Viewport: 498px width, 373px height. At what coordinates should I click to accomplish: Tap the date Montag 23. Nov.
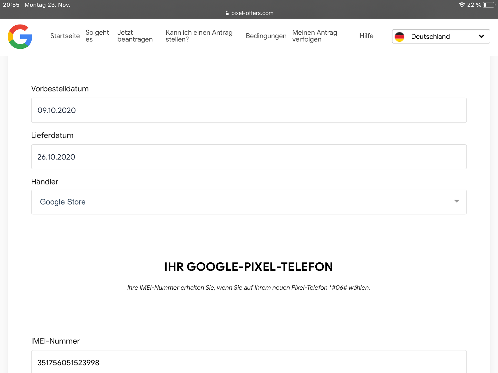tap(47, 5)
